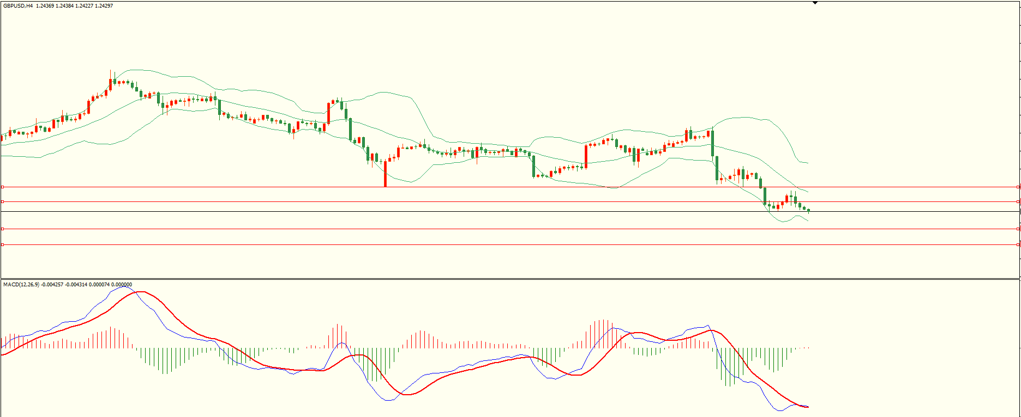The width and height of the screenshot is (1021, 417).
Task: Click left handle of lowest red horizontal line
Action: click(x=3, y=244)
